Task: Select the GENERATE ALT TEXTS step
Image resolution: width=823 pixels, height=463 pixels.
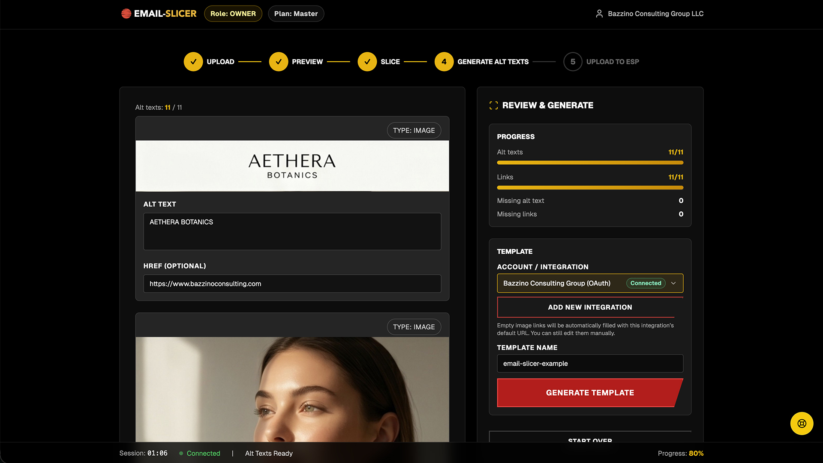Action: [x=493, y=62]
